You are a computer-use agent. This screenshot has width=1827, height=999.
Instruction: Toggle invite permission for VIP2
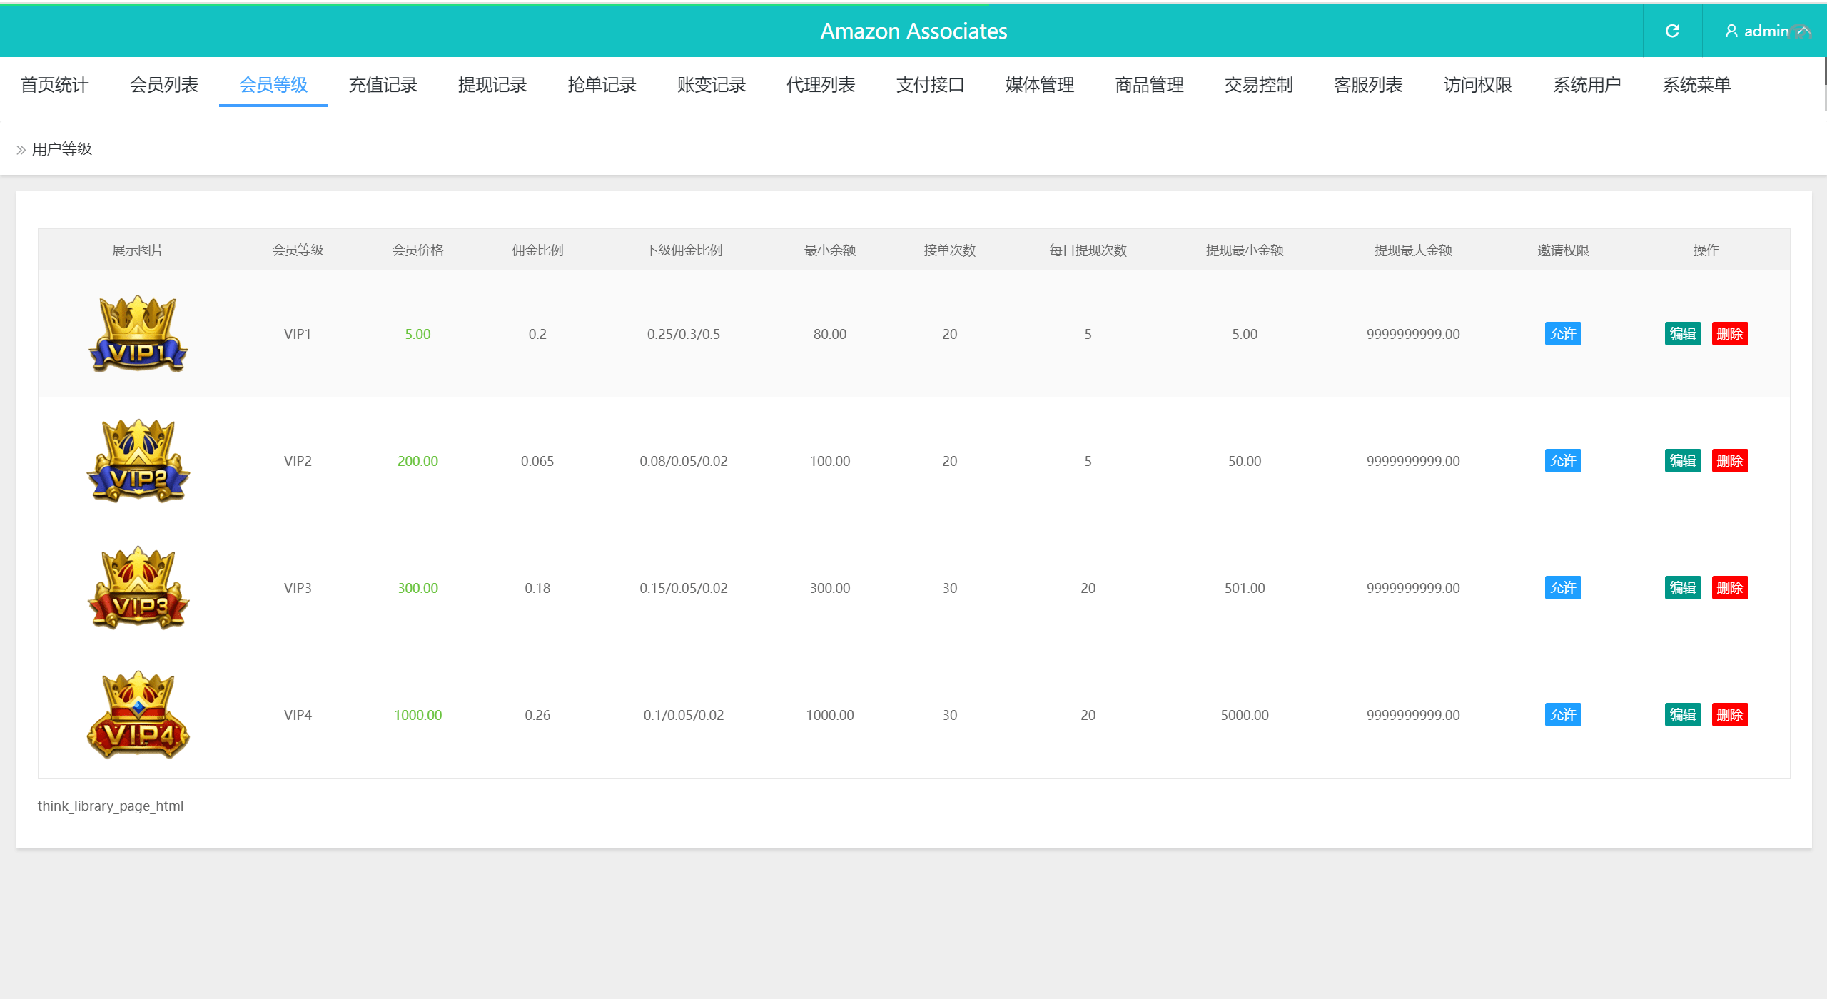coord(1562,460)
